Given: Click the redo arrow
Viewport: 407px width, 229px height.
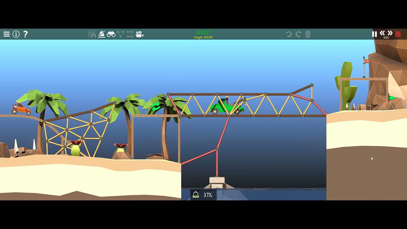Looking at the screenshot, I should [298, 34].
